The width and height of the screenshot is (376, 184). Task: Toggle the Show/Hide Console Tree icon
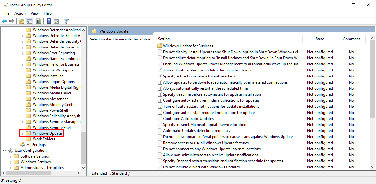point(29,21)
